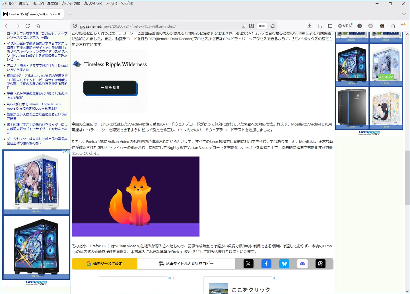Open the Apple iCloud+ 値上げ article link

point(34,106)
